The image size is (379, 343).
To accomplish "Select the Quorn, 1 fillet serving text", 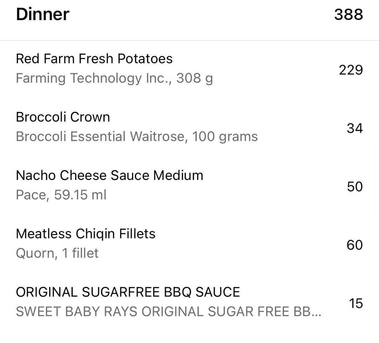I will click(x=57, y=253).
